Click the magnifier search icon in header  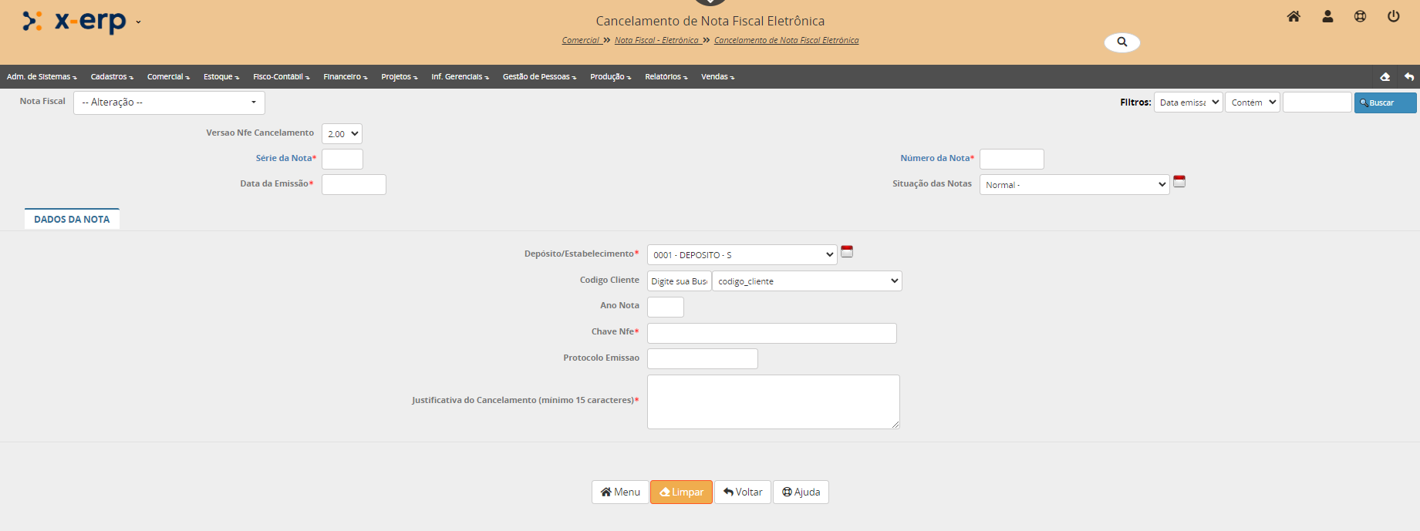tap(1121, 42)
